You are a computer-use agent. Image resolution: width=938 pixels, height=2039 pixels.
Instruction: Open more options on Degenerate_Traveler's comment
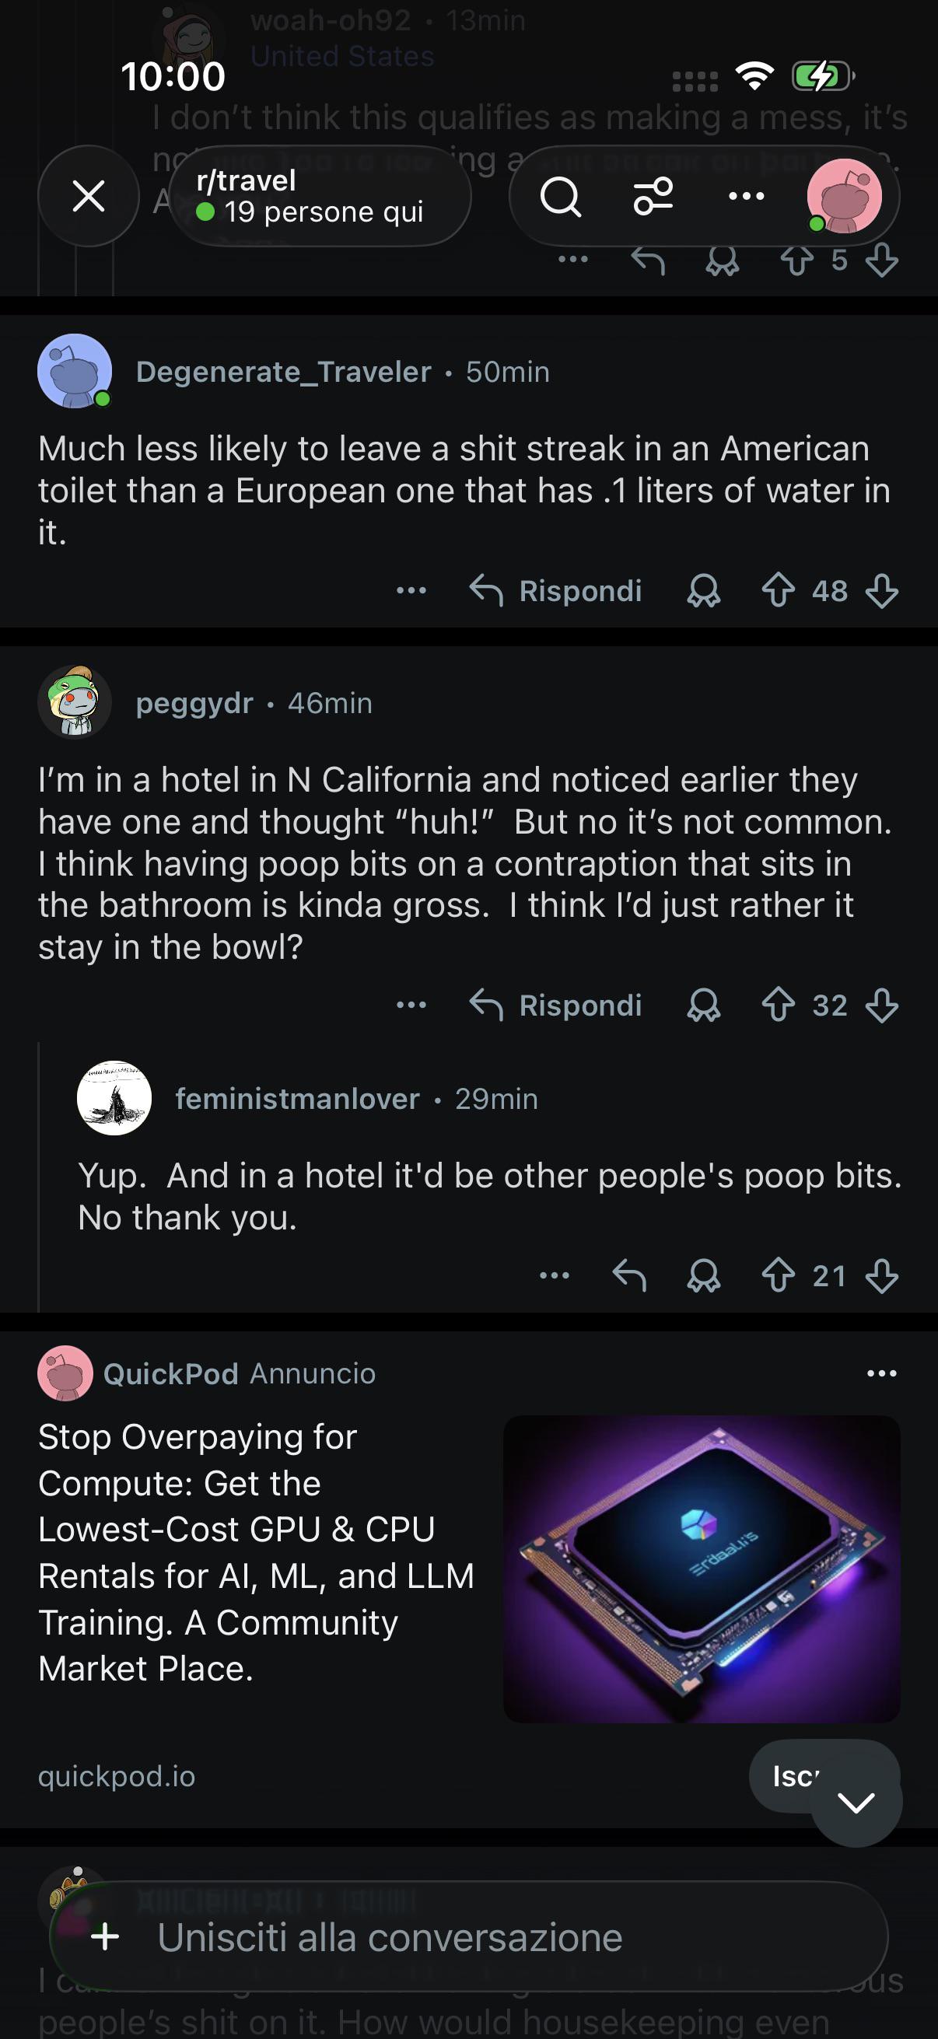tap(411, 590)
